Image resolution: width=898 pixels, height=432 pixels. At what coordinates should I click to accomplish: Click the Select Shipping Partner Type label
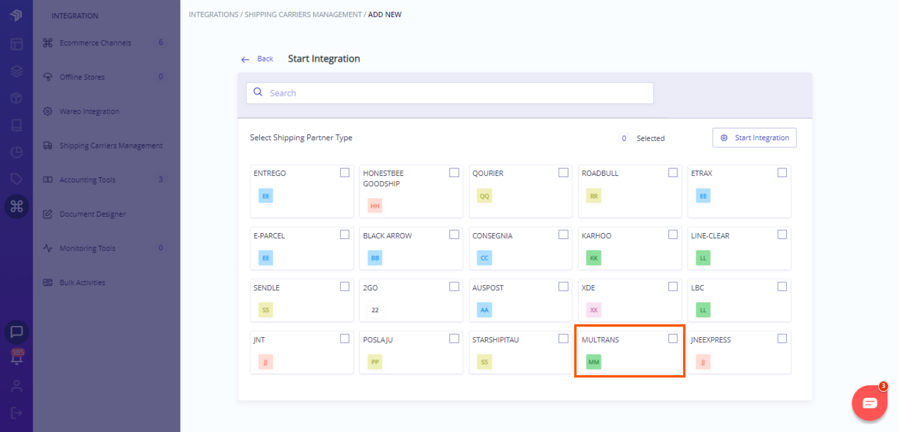[x=301, y=137]
